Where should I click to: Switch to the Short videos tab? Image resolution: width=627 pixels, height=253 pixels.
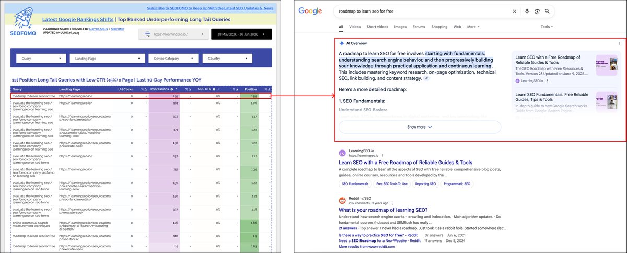click(x=378, y=27)
